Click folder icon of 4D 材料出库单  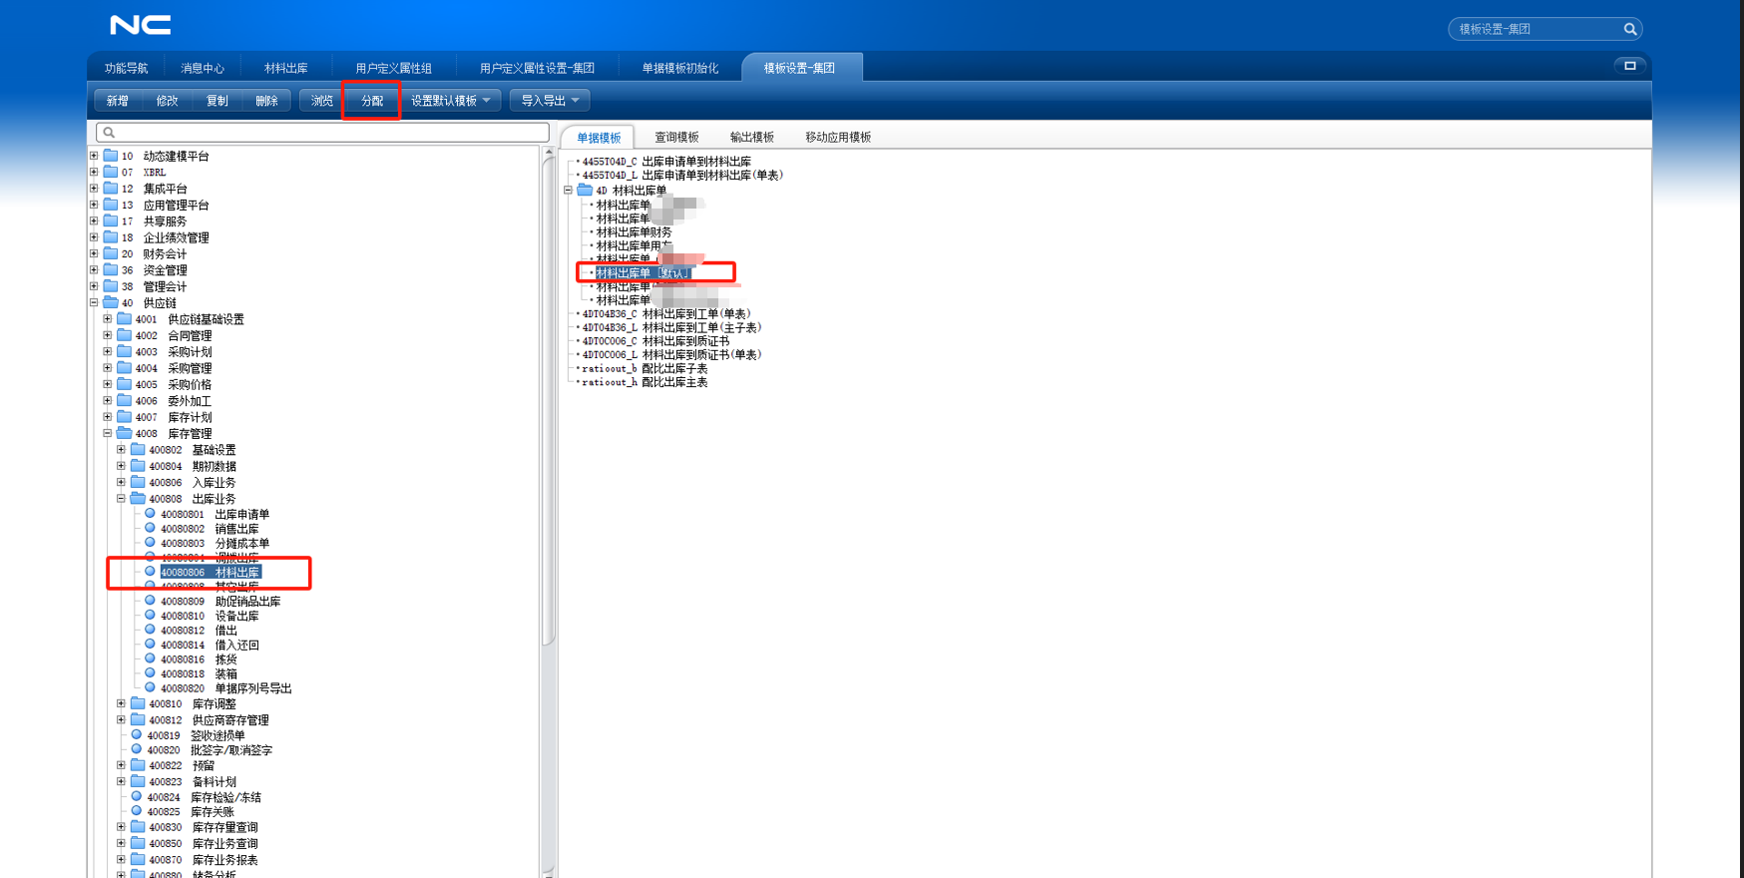[585, 190]
